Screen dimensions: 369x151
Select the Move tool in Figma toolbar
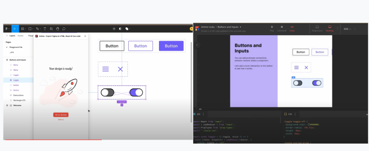click(14, 29)
